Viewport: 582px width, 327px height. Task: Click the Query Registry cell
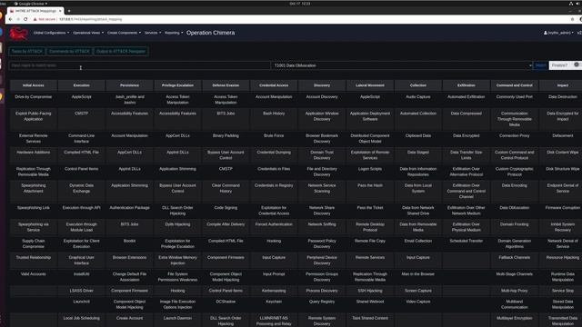322,304
